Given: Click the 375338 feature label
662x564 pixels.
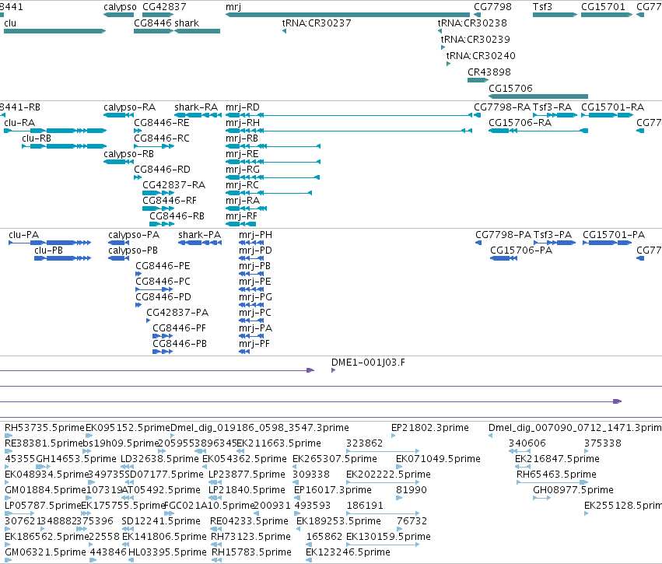Looking at the screenshot, I should pyautogui.click(x=602, y=443).
